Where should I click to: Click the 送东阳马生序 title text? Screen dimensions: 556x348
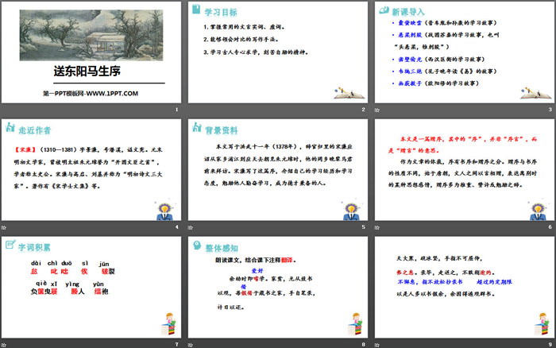click(x=87, y=72)
